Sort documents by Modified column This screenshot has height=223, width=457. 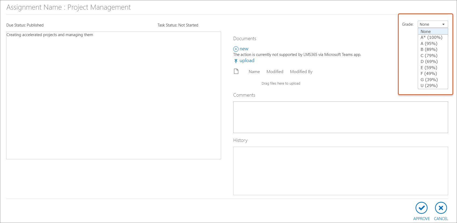click(x=275, y=72)
